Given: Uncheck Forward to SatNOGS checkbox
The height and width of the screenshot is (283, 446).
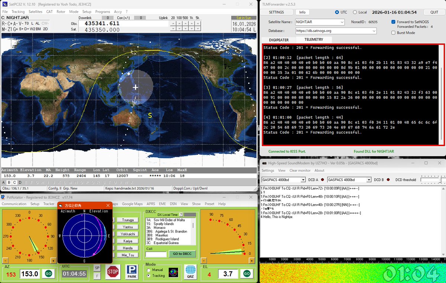Looking at the screenshot, I should (x=393, y=22).
